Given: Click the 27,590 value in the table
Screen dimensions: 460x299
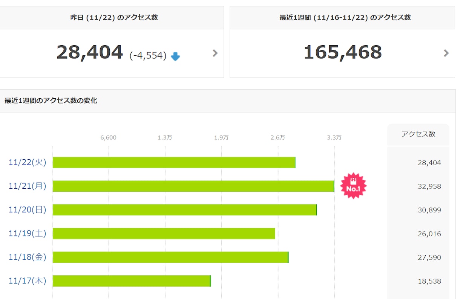Looking at the screenshot, I should point(429,258).
